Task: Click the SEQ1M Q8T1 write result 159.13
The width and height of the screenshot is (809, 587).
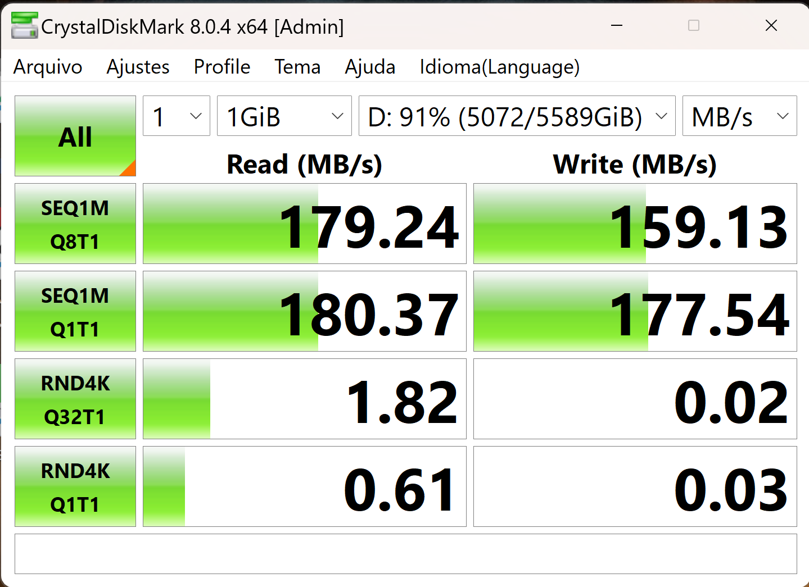Action: [635, 224]
